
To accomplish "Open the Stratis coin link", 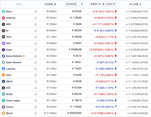I will click(9, 94).
